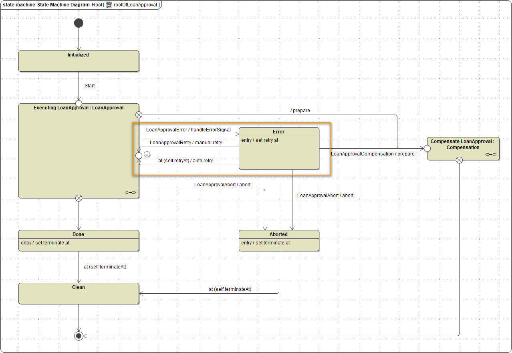
Task: Click the Aborted state rectangle
Action: (x=279, y=240)
